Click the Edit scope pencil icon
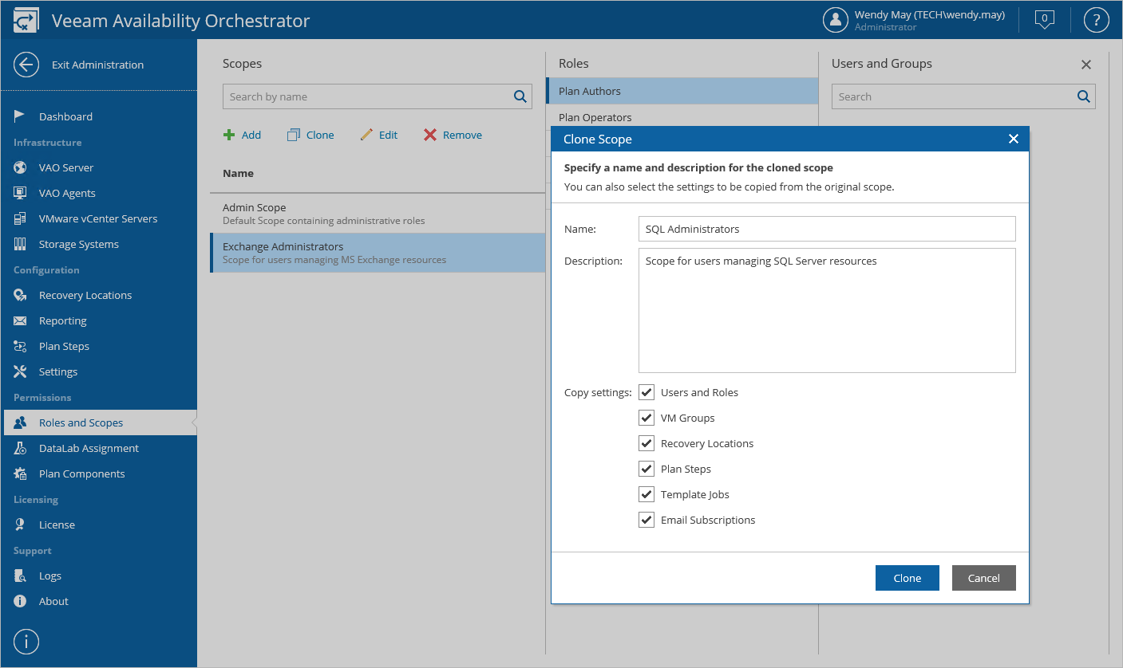Image resolution: width=1123 pixels, height=668 pixels. (366, 135)
